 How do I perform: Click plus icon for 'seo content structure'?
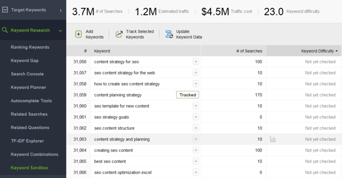[195, 128]
